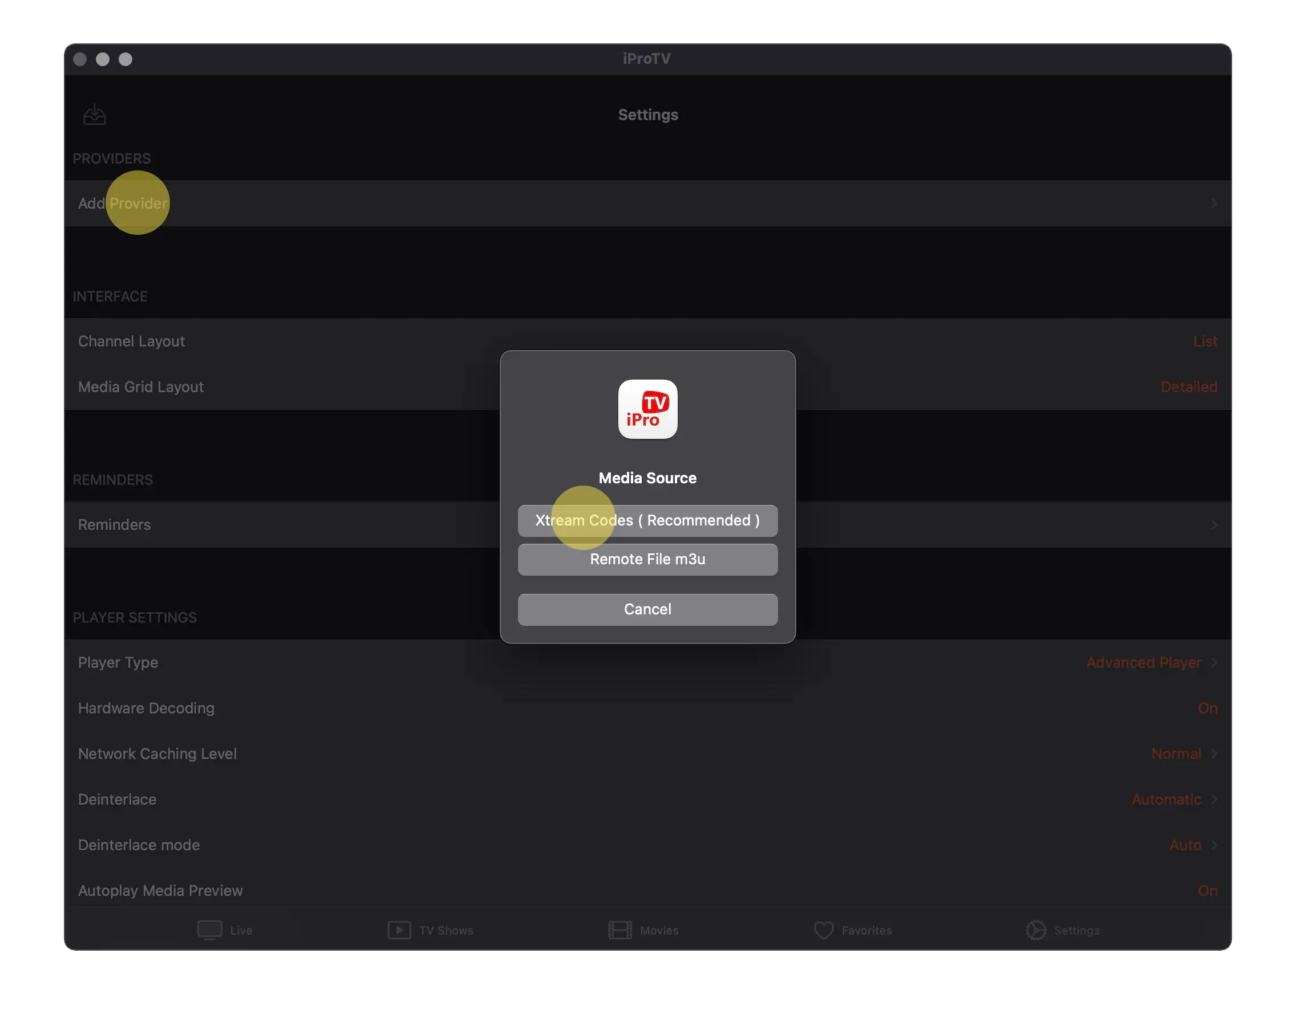Click the Media Grid Layout label
The width and height of the screenshot is (1296, 1035).
click(141, 387)
